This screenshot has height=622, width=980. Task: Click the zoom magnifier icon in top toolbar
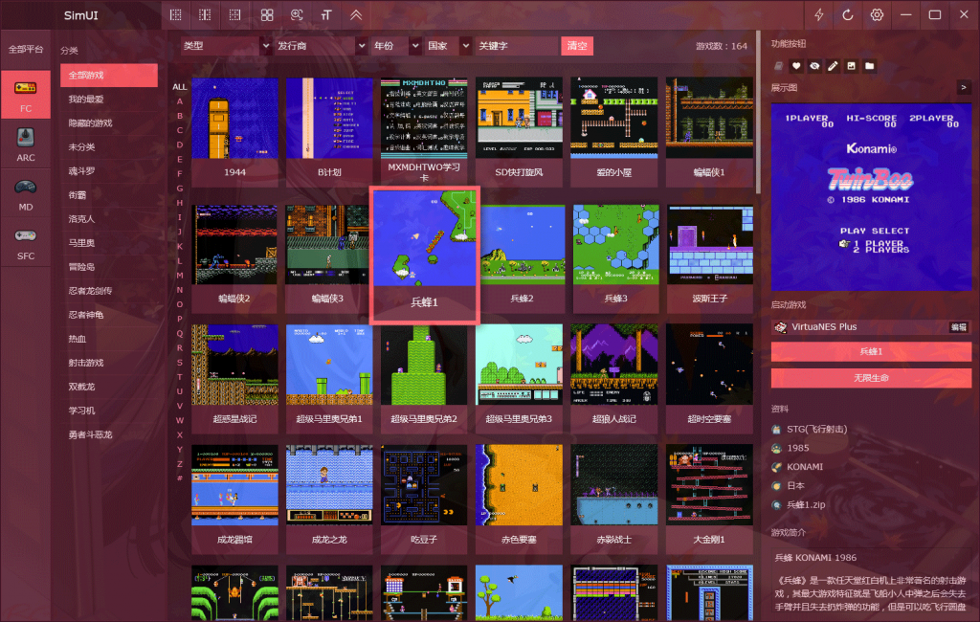[298, 15]
